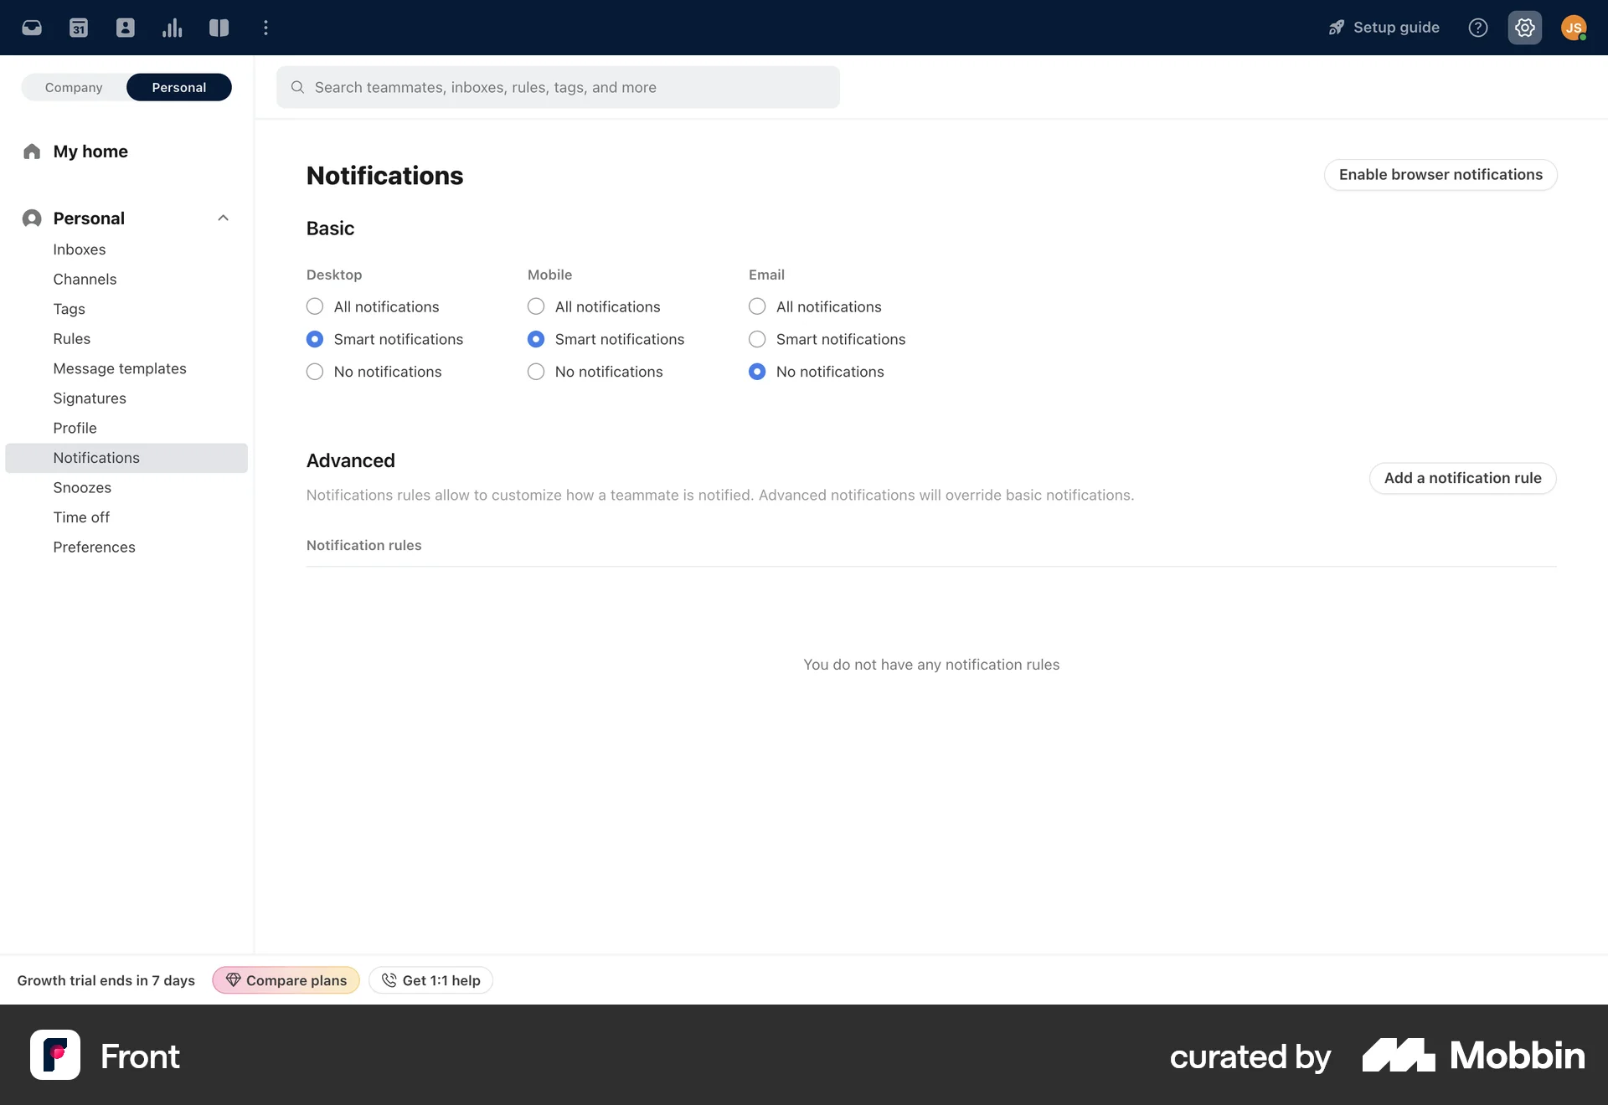The width and height of the screenshot is (1608, 1105).
Task: Add a notification rule
Action: [x=1461, y=478]
